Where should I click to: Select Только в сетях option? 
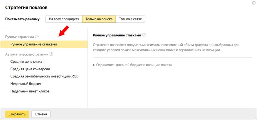click(x=130, y=19)
